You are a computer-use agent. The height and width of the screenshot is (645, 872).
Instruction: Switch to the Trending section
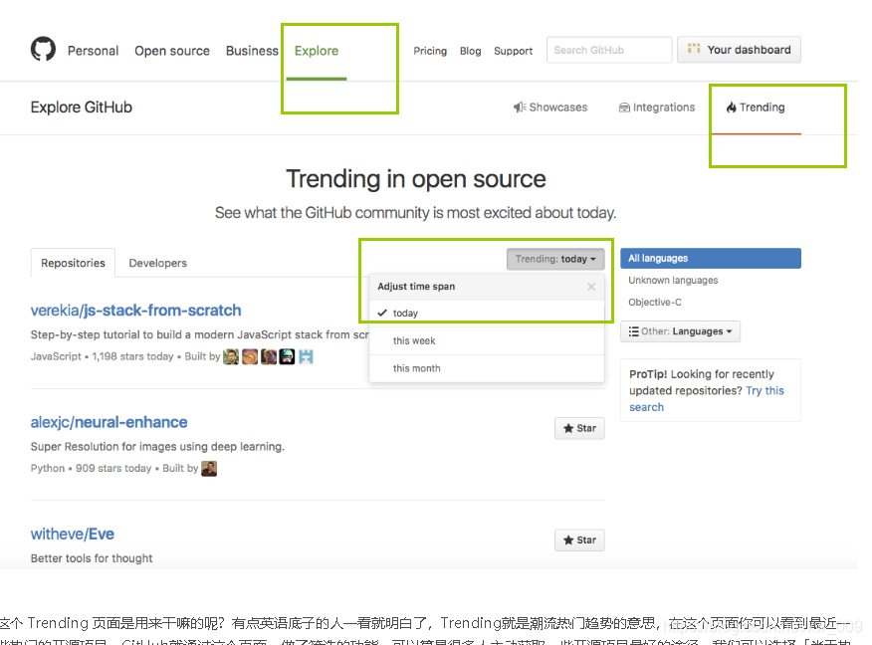coord(756,107)
